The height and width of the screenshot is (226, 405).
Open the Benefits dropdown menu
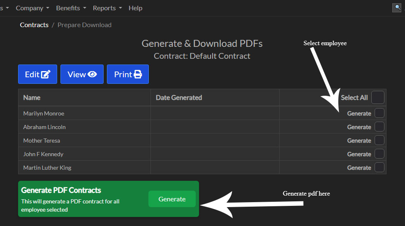click(x=71, y=8)
